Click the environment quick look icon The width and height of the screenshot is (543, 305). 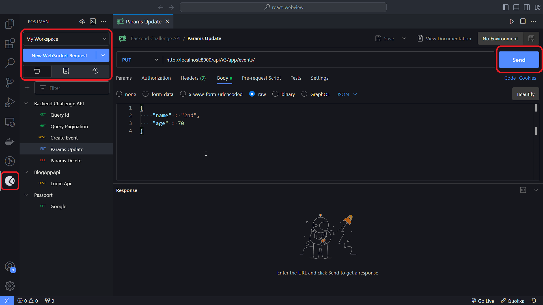[531, 38]
